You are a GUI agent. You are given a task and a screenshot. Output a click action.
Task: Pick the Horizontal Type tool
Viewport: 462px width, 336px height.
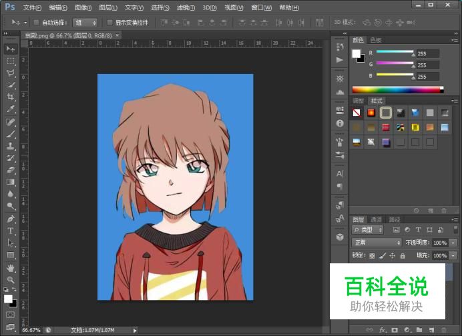pyautogui.click(x=11, y=231)
